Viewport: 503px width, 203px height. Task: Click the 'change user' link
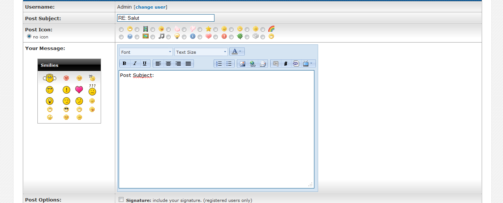pos(150,7)
